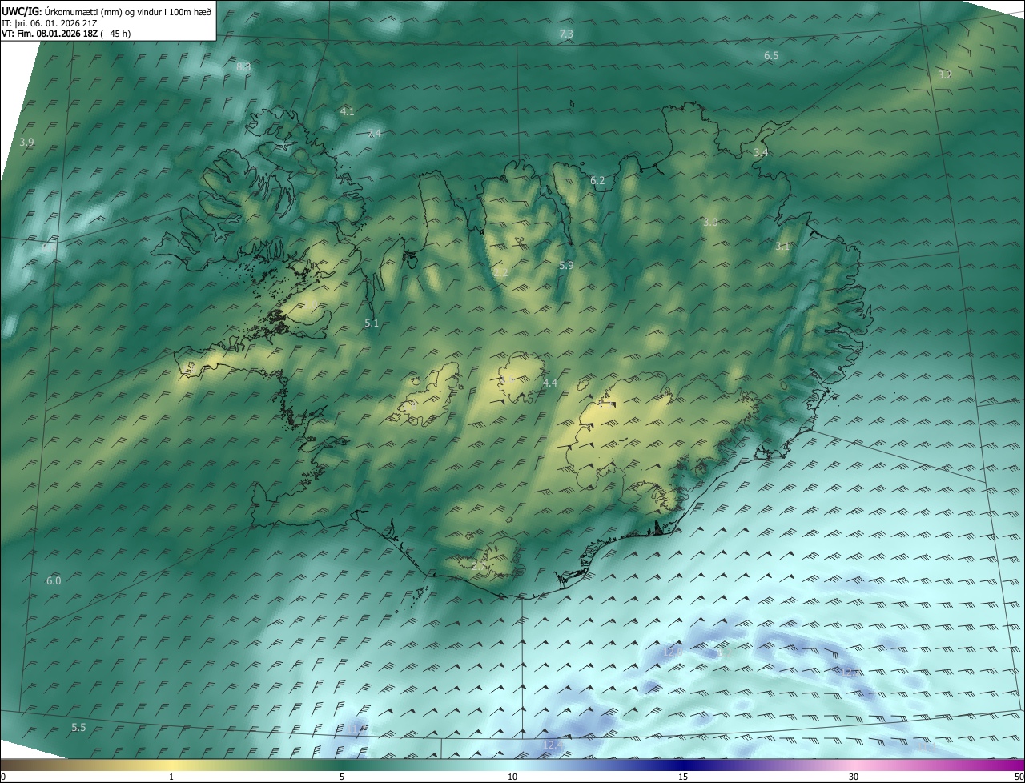Click the 3.4 value label on the map

click(x=761, y=152)
